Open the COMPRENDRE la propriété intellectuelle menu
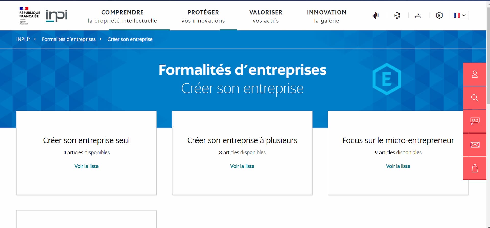This screenshot has width=490, height=228. point(122,17)
